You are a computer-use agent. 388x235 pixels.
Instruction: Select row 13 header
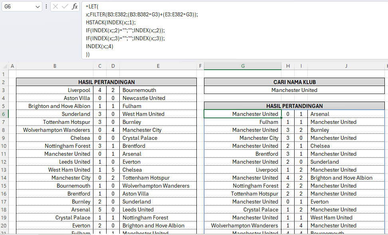pyautogui.click(x=4, y=170)
